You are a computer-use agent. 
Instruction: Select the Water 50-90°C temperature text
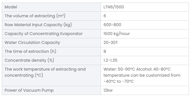pyautogui.click(x=119, y=69)
